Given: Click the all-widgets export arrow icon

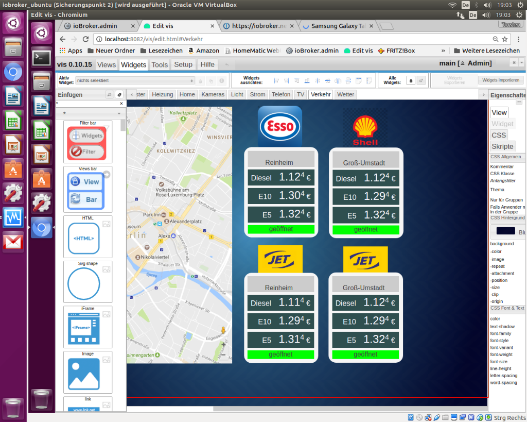Looking at the screenshot, I should coord(421,81).
